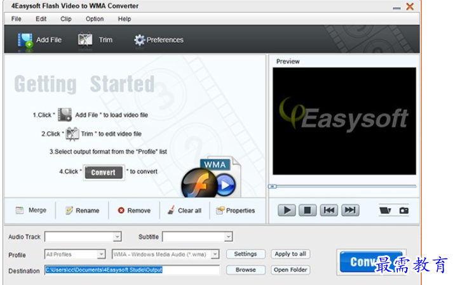Expand the Audio Track dropdown
The image size is (453, 285).
[x=117, y=237]
